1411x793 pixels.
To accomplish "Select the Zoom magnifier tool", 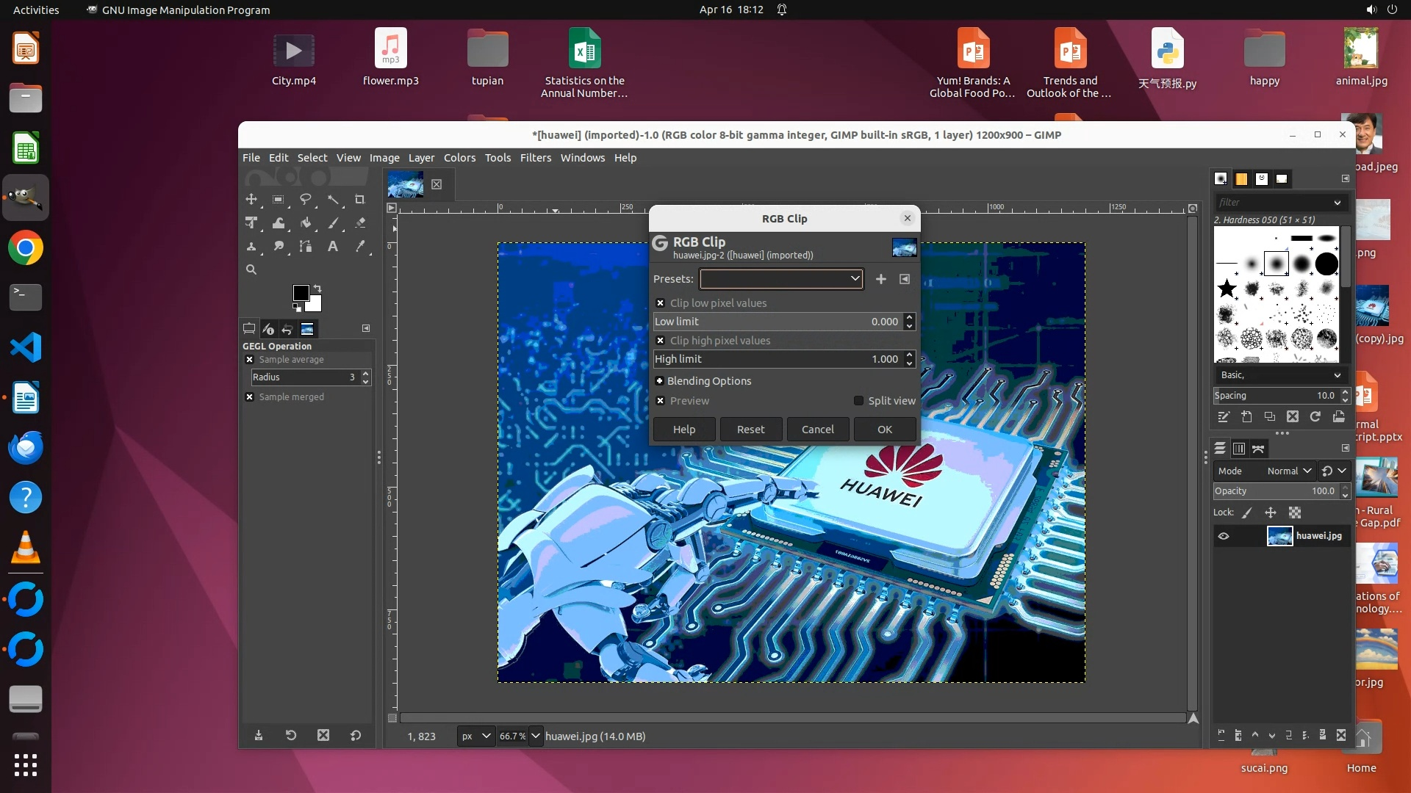I will [x=251, y=269].
